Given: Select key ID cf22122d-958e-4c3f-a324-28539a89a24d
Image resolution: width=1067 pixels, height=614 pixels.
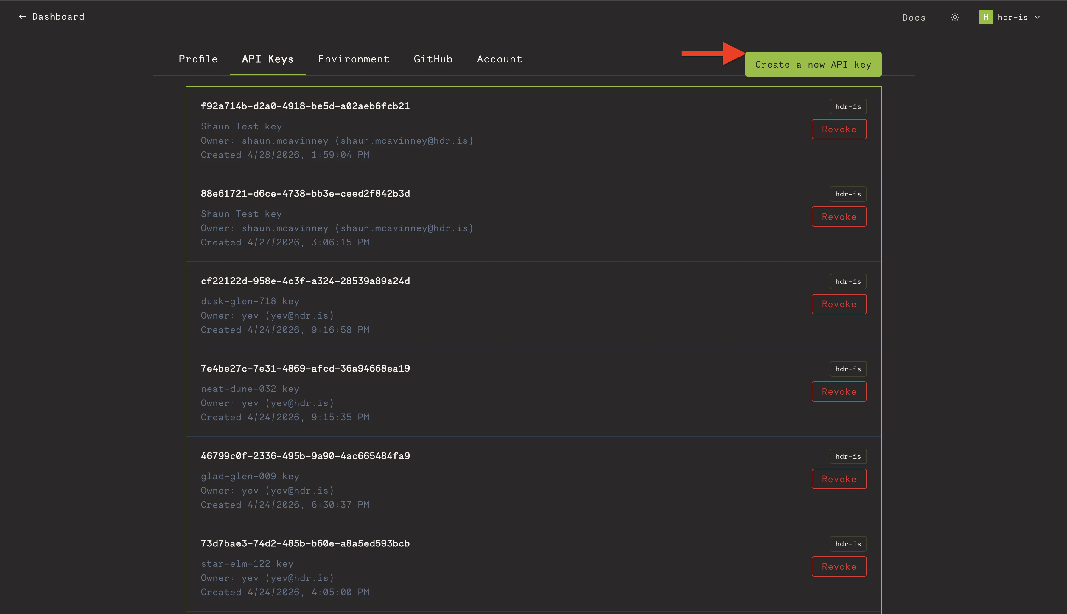Looking at the screenshot, I should 305,281.
